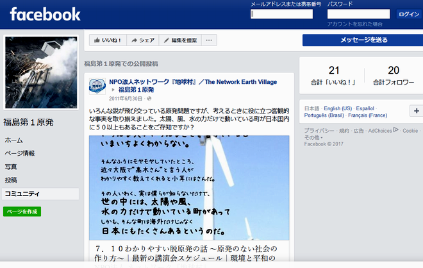The height and width of the screenshot is (268, 423).
Task: Open the プライバシー footer link
Action: point(319,131)
